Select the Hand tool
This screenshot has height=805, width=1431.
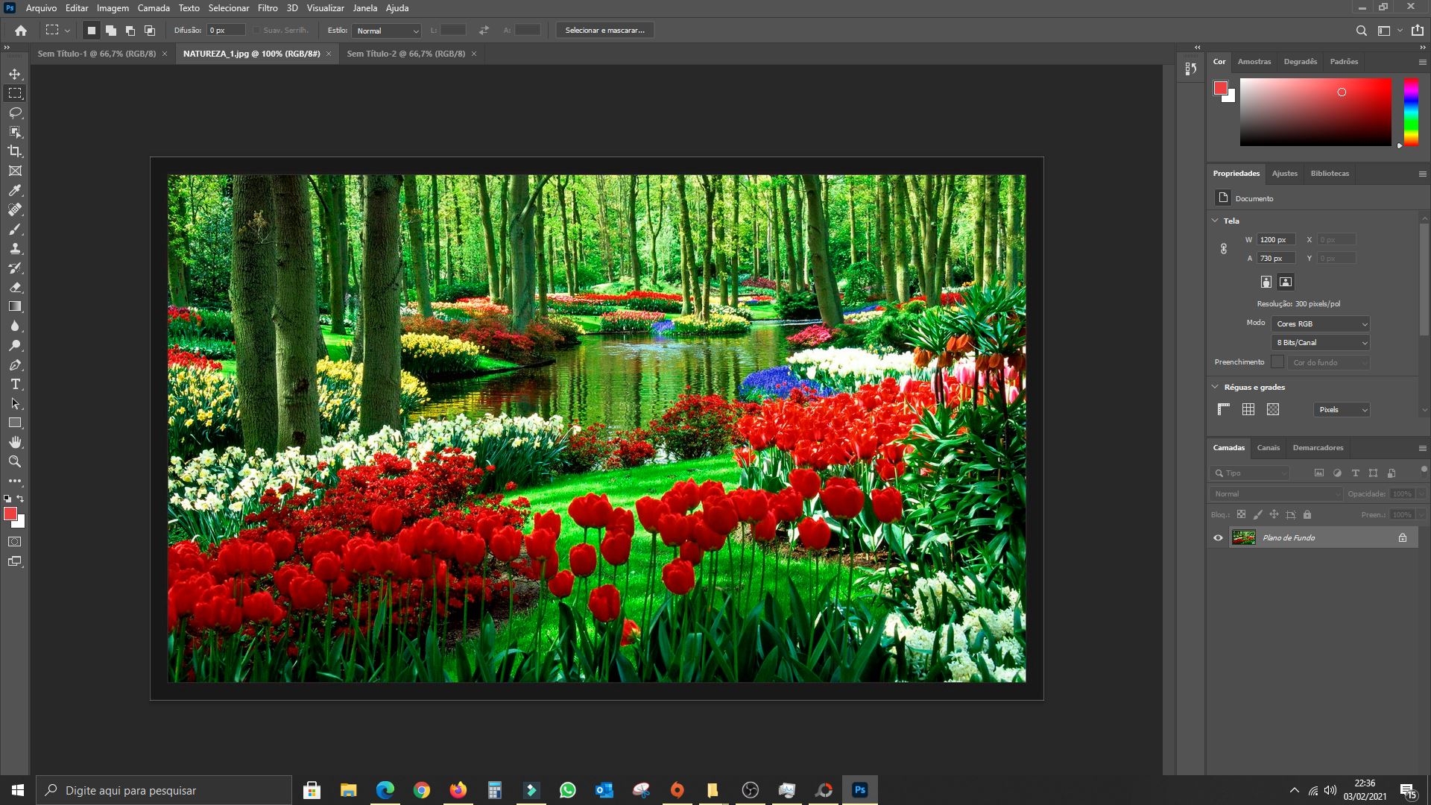tap(15, 442)
